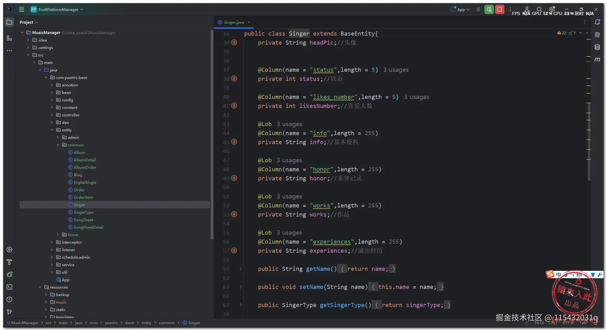Open the SongSheetDetail class
607x331 pixels.
(x=89, y=227)
